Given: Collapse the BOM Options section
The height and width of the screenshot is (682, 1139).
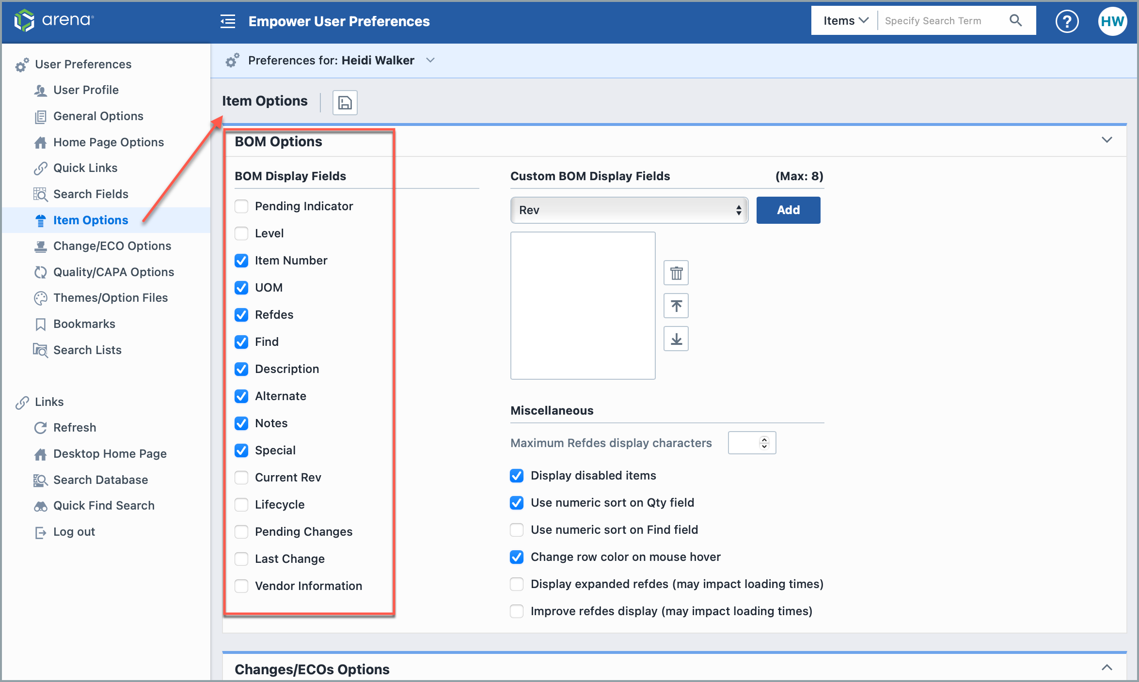Looking at the screenshot, I should [x=1107, y=140].
